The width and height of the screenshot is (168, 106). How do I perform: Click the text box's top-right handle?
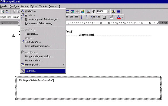[x=161, y=77]
